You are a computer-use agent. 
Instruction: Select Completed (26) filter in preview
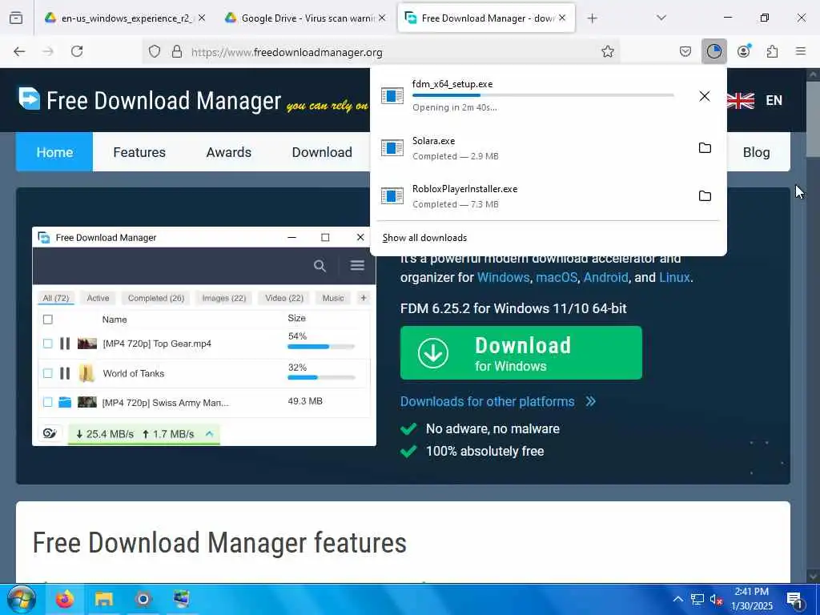point(156,298)
